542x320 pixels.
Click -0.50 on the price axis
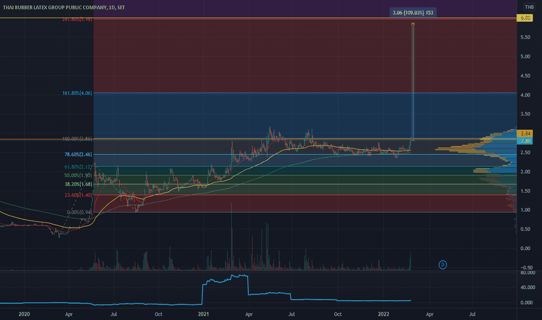pyautogui.click(x=526, y=268)
